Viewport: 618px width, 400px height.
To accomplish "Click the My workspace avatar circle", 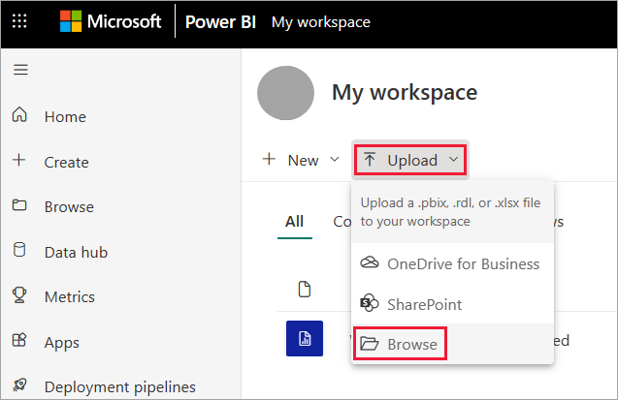I will pyautogui.click(x=286, y=93).
